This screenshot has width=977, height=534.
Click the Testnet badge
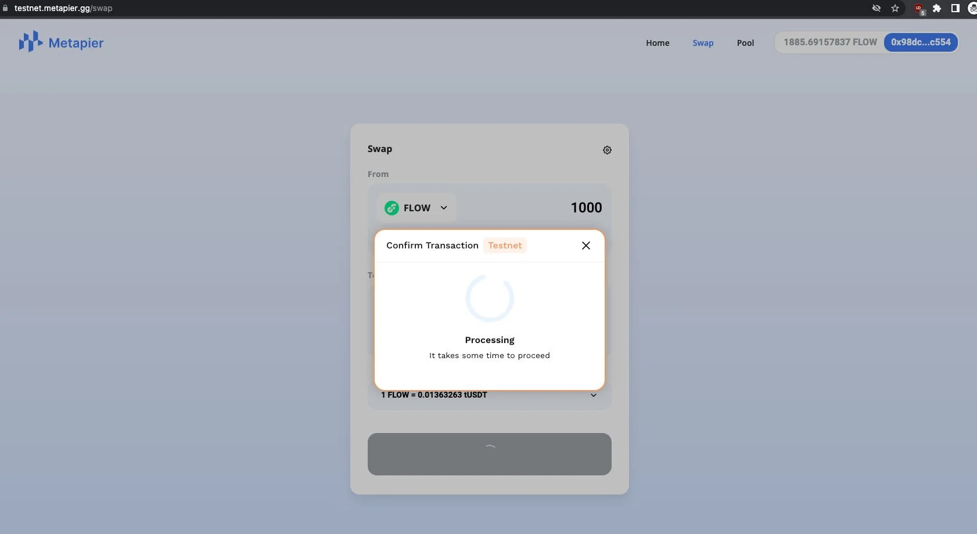[505, 246]
